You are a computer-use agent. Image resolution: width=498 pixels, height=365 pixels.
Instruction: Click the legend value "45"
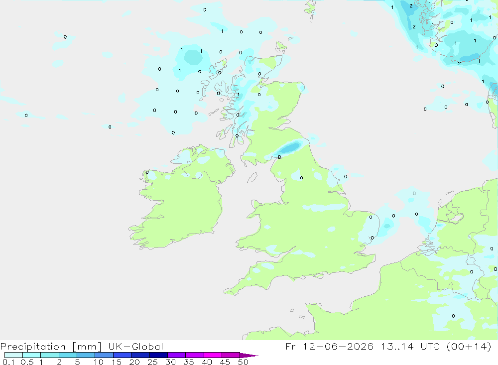[x=225, y=362]
